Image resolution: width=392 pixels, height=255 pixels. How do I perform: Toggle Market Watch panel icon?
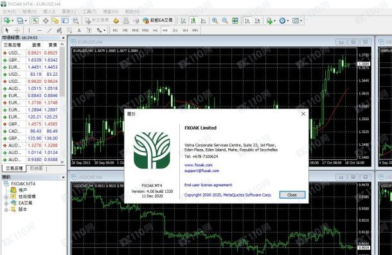[35, 21]
